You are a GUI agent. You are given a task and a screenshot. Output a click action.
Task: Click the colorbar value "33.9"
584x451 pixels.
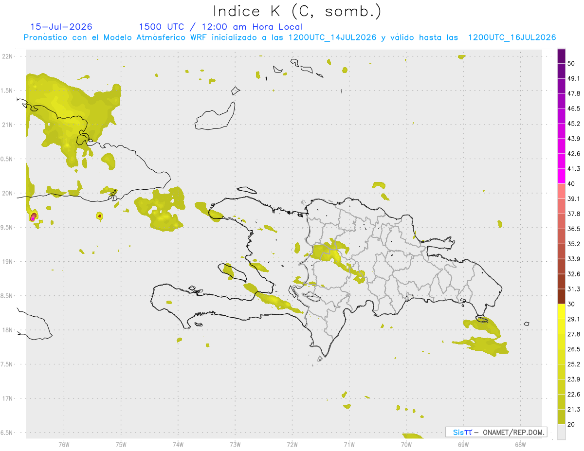[574, 259]
